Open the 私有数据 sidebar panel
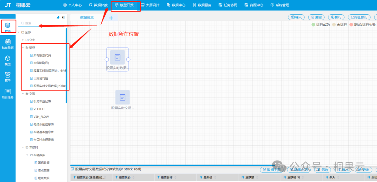The height and width of the screenshot is (182, 377). click(x=8, y=44)
